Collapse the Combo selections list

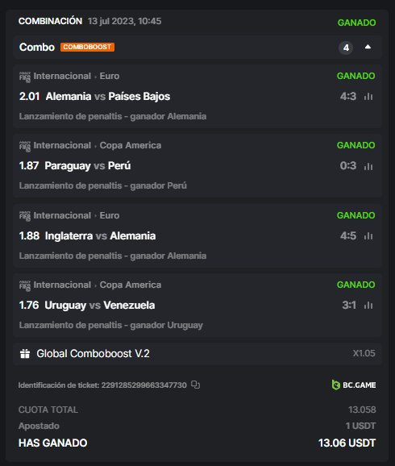pyautogui.click(x=368, y=47)
